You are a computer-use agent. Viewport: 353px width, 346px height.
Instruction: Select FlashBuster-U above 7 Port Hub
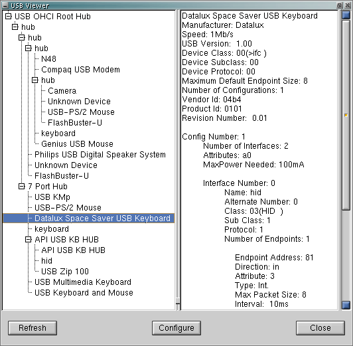click(62, 176)
